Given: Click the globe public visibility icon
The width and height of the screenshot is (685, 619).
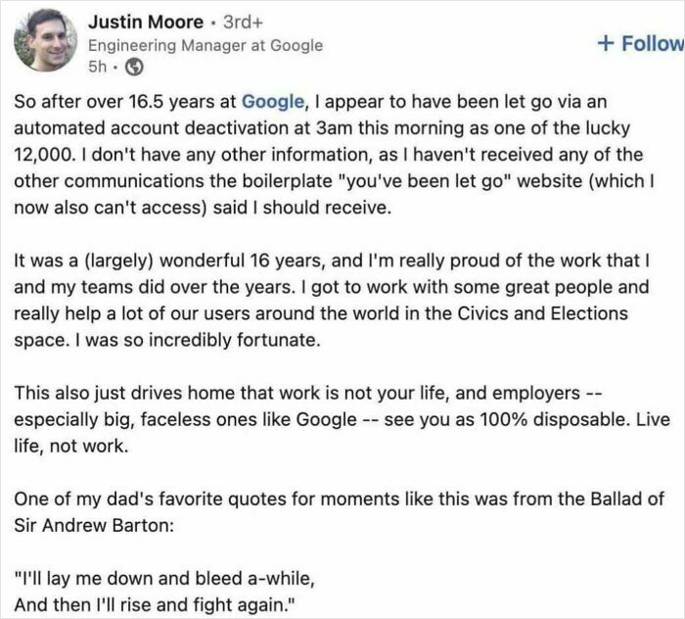Looking at the screenshot, I should (x=135, y=68).
